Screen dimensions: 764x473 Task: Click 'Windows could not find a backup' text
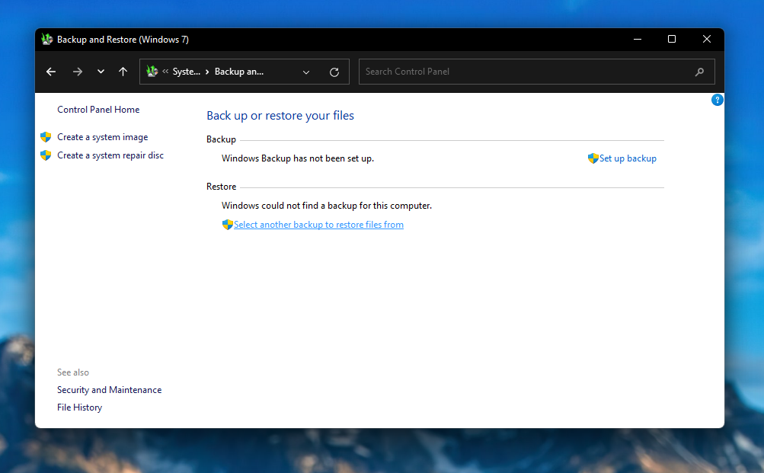327,206
